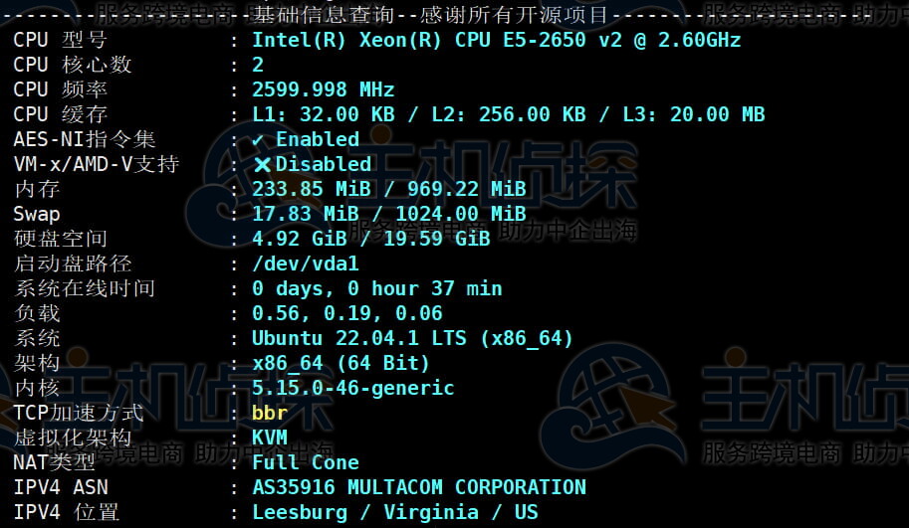Viewport: 909px width, 528px height.
Task: Click the architecture value x86_64 (64 Bit)
Action: (341, 364)
